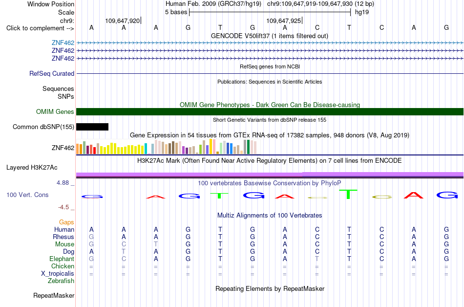Open the 'Gene Expression in 54 tissues from GTEx' title
464x307 pixels.
coord(270,135)
